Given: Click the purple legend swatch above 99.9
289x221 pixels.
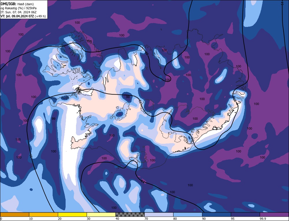Looking at the screenshot, I should 275,215.
